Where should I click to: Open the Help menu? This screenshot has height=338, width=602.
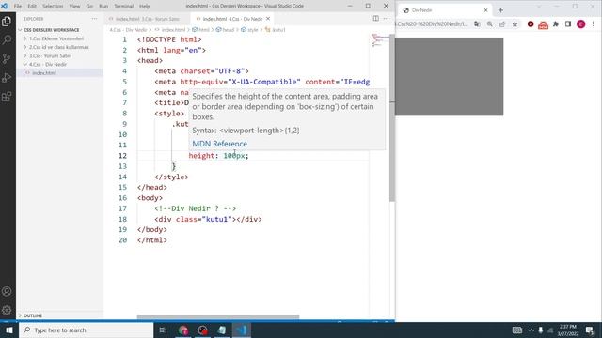point(144,7)
